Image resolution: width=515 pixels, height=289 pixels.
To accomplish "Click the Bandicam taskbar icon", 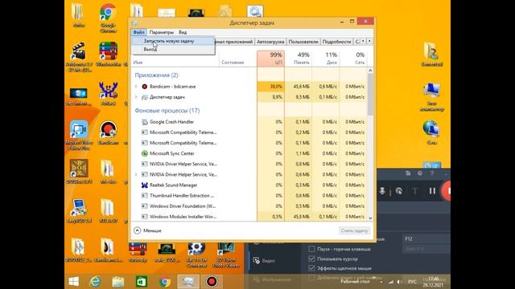I will point(212,282).
